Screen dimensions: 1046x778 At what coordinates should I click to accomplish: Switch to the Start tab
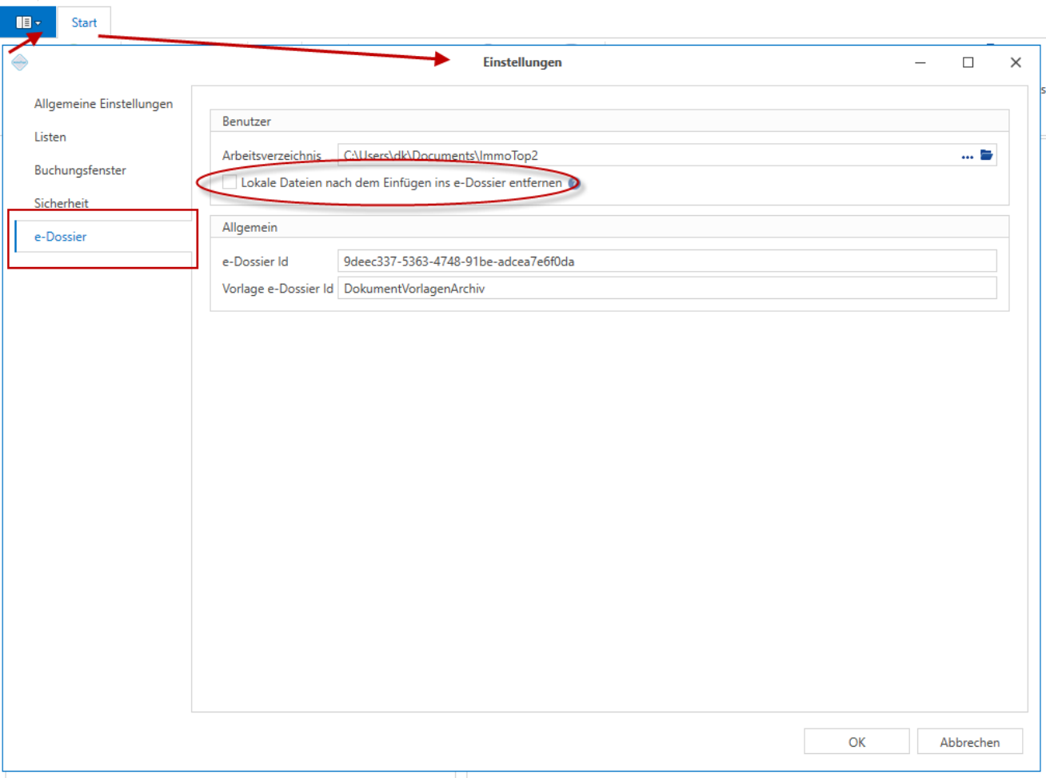click(84, 22)
